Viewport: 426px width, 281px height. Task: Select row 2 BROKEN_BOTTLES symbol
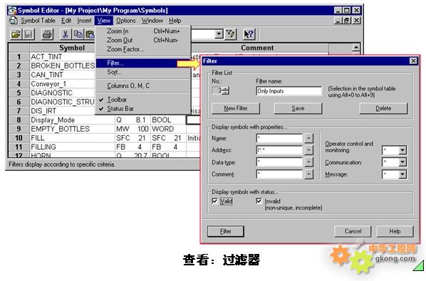pyautogui.click(x=62, y=65)
